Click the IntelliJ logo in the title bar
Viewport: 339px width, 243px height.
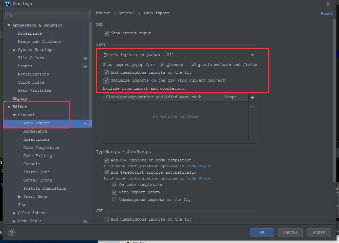[x=7, y=4]
